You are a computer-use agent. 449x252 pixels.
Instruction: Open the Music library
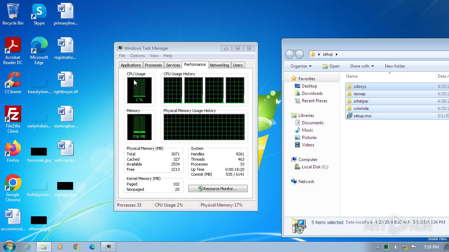[308, 130]
